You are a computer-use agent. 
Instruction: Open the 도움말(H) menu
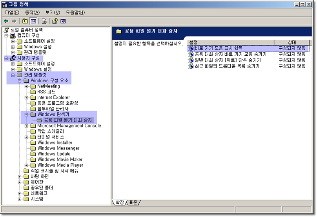click(x=75, y=13)
